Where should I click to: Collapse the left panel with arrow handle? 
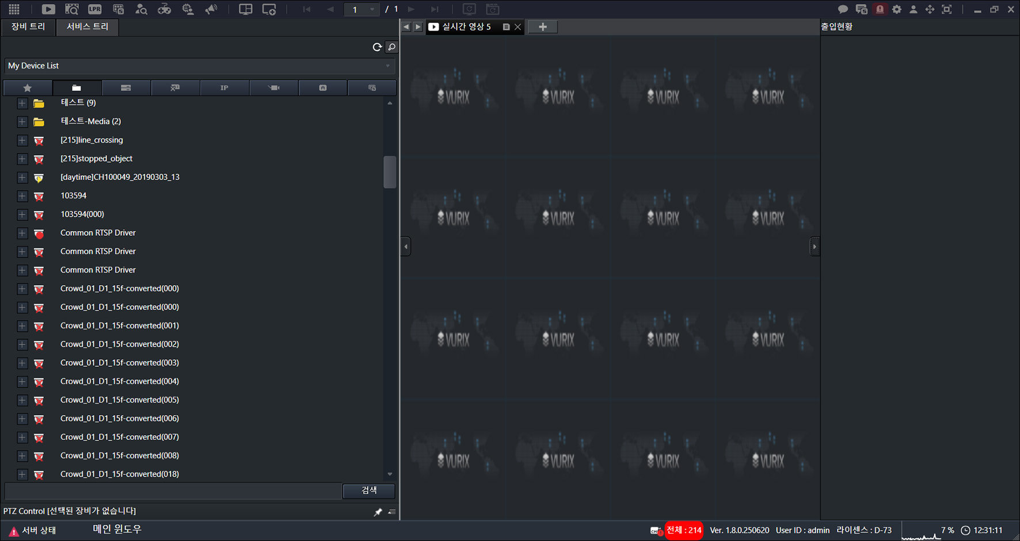tap(406, 247)
